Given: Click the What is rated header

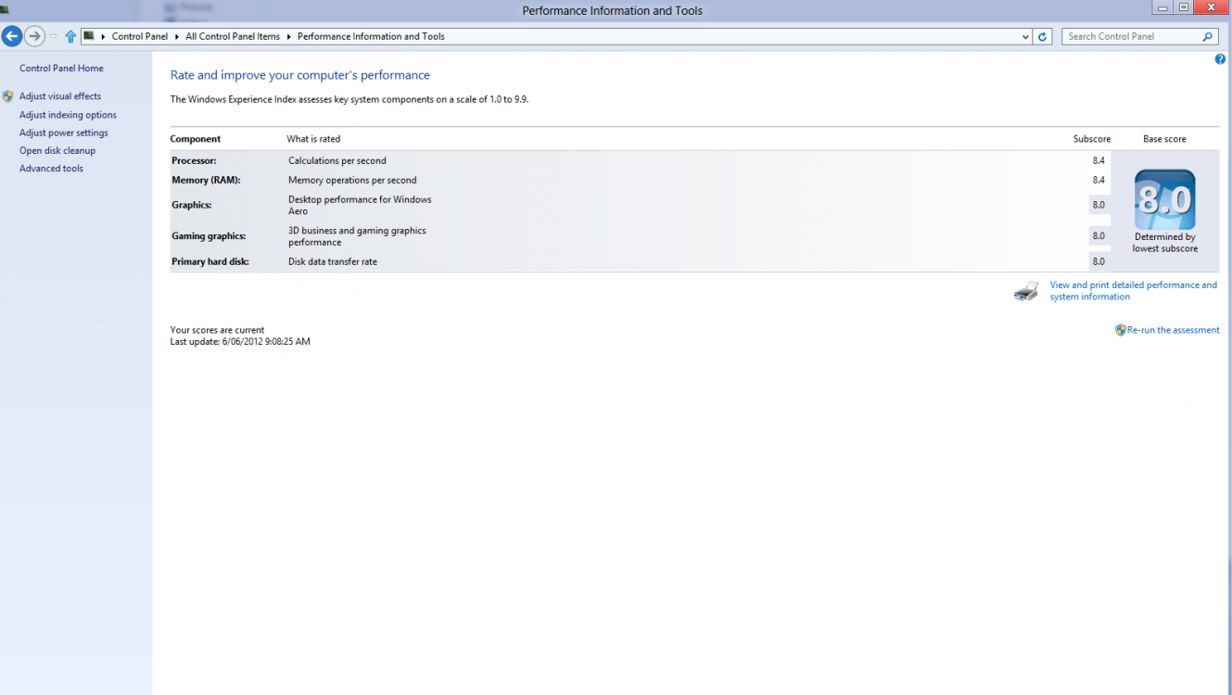Looking at the screenshot, I should 313,139.
